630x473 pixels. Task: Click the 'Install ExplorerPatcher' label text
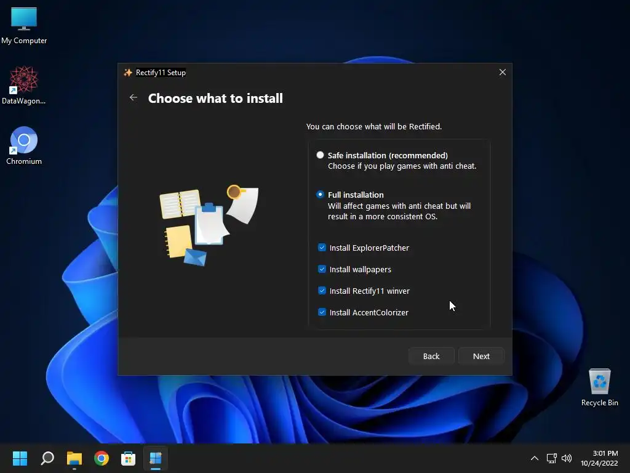pos(369,248)
